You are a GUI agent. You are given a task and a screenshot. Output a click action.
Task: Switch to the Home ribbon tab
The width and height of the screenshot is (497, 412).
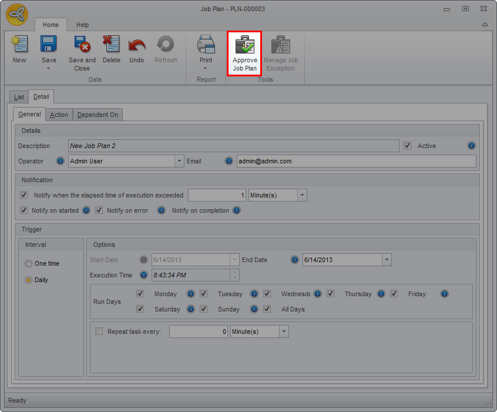tap(51, 25)
